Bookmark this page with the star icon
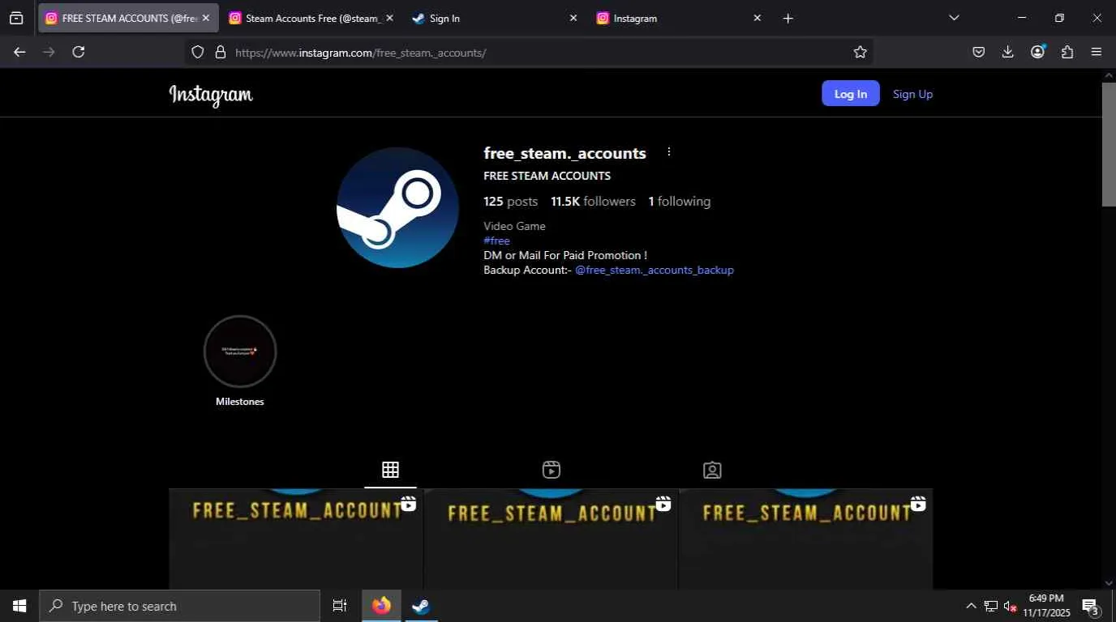Viewport: 1116px width, 622px height. tap(861, 52)
